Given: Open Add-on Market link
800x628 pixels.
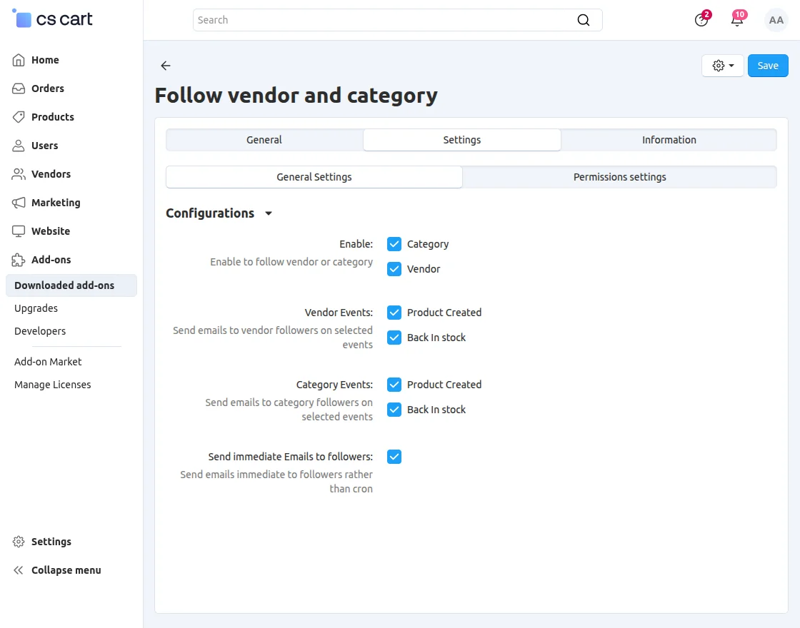Looking at the screenshot, I should point(48,361).
